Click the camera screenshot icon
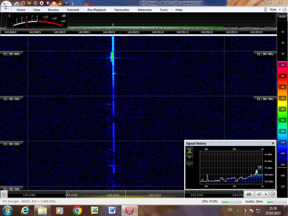The height and width of the screenshot is (216, 288). pyautogui.click(x=66, y=3)
